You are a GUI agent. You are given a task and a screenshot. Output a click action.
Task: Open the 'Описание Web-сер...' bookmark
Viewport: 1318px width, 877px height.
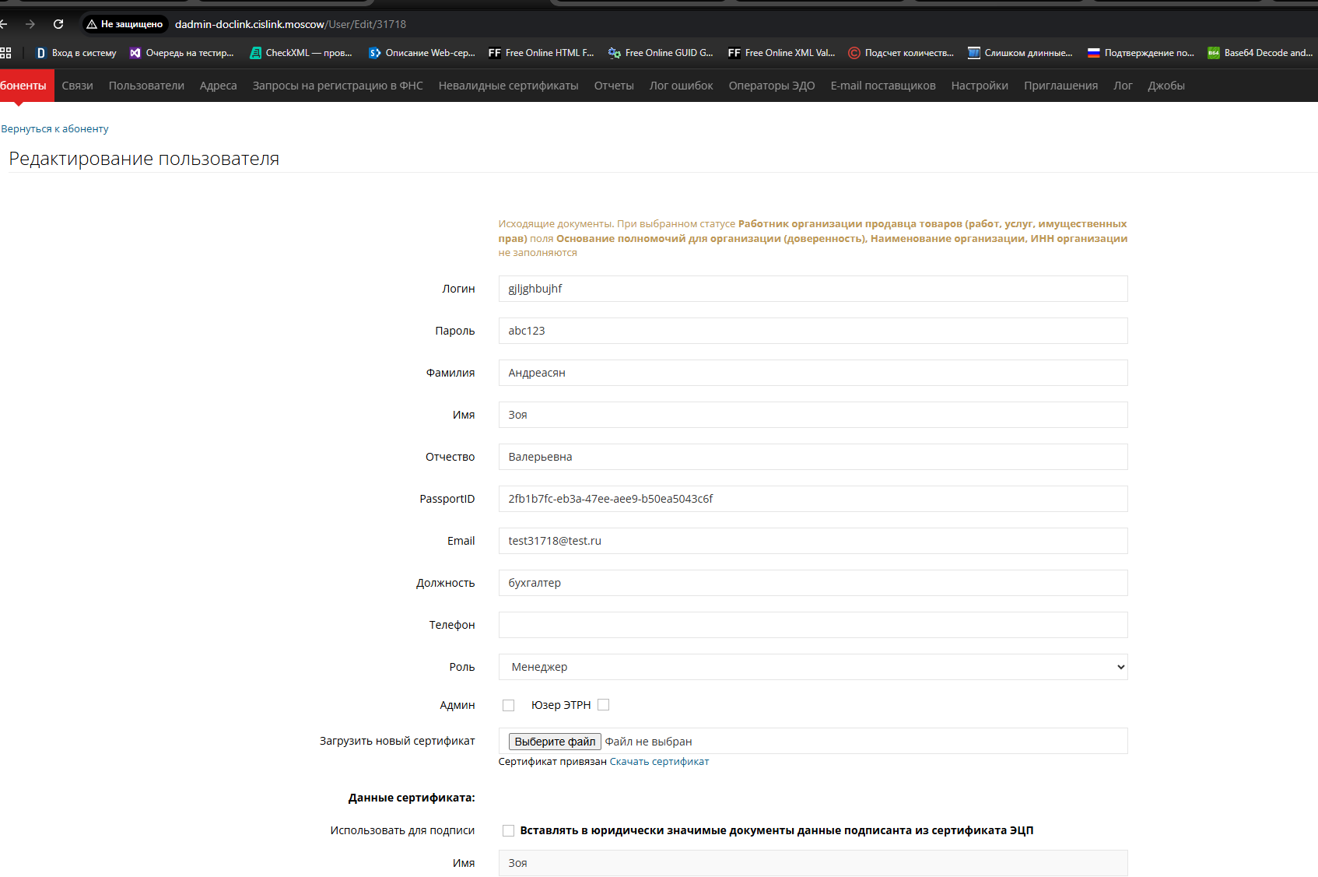click(x=422, y=53)
